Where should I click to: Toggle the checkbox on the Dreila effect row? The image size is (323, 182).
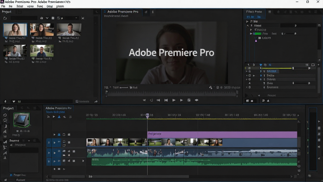(250, 76)
